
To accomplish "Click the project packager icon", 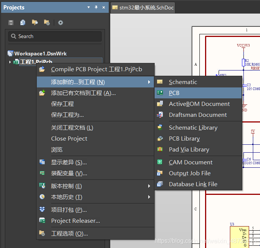I will point(42,209).
